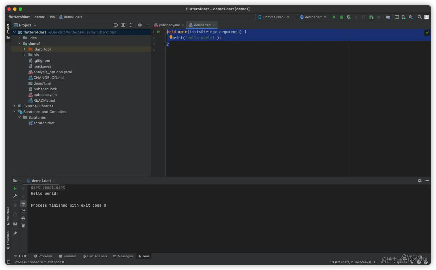
Task: Open the Project view selector dropdown
Action: click(25, 25)
